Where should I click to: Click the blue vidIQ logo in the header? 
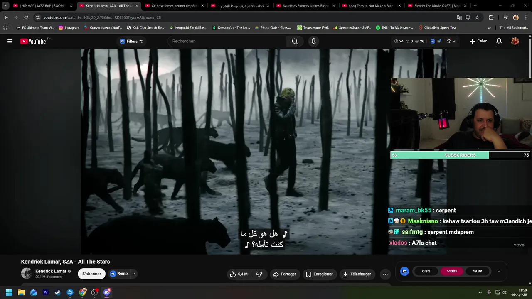(x=433, y=41)
